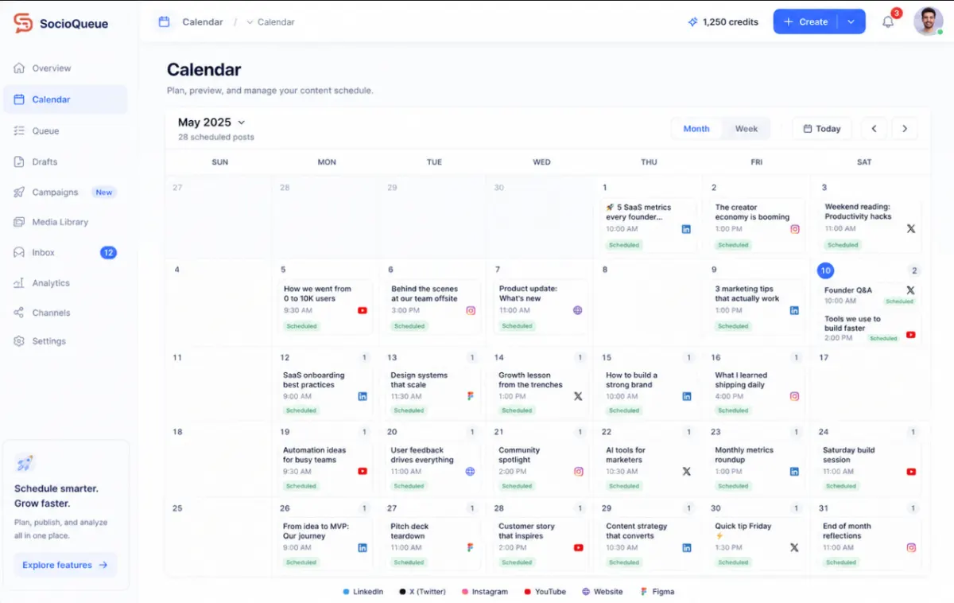Open Media Library in sidebar
This screenshot has height=603, width=954.
coord(65,222)
